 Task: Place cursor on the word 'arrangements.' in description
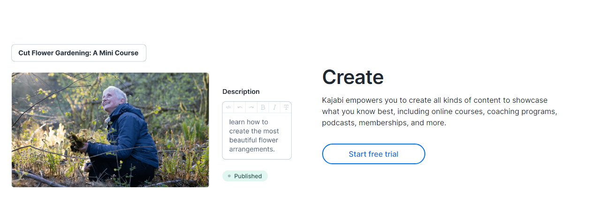pyautogui.click(x=252, y=149)
